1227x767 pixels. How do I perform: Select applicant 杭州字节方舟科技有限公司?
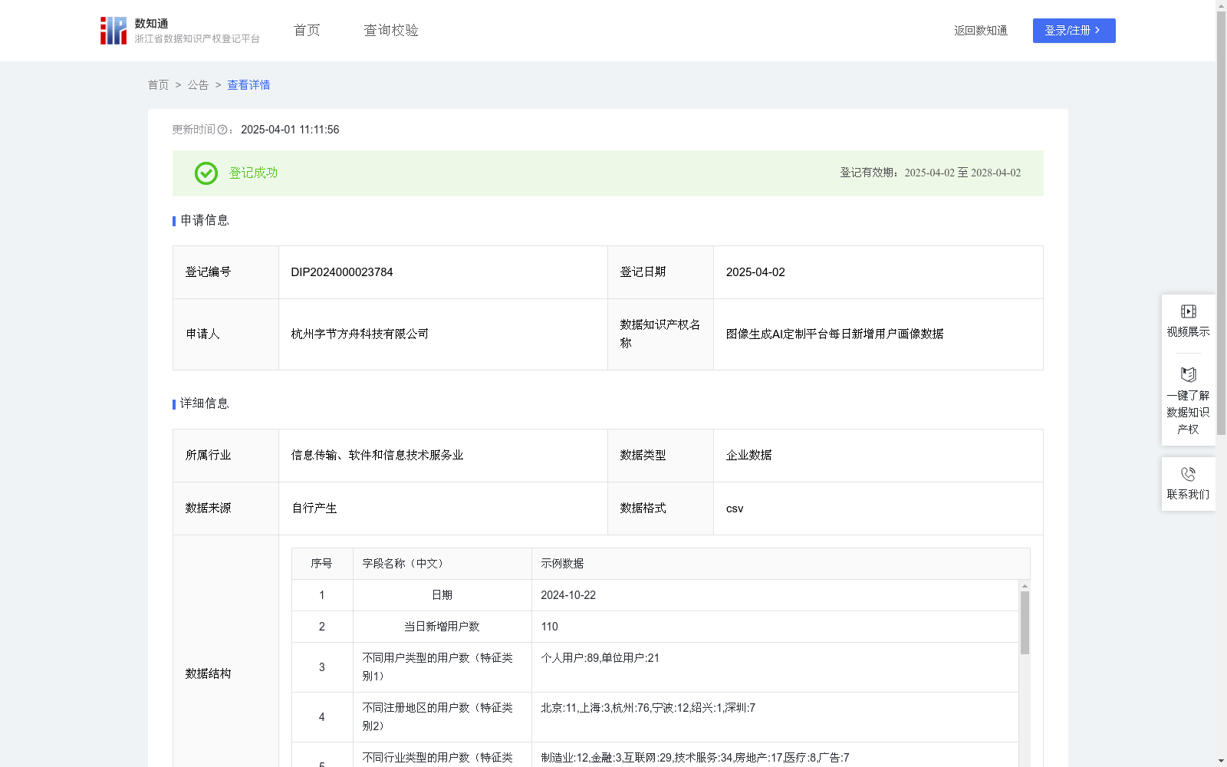tap(360, 334)
